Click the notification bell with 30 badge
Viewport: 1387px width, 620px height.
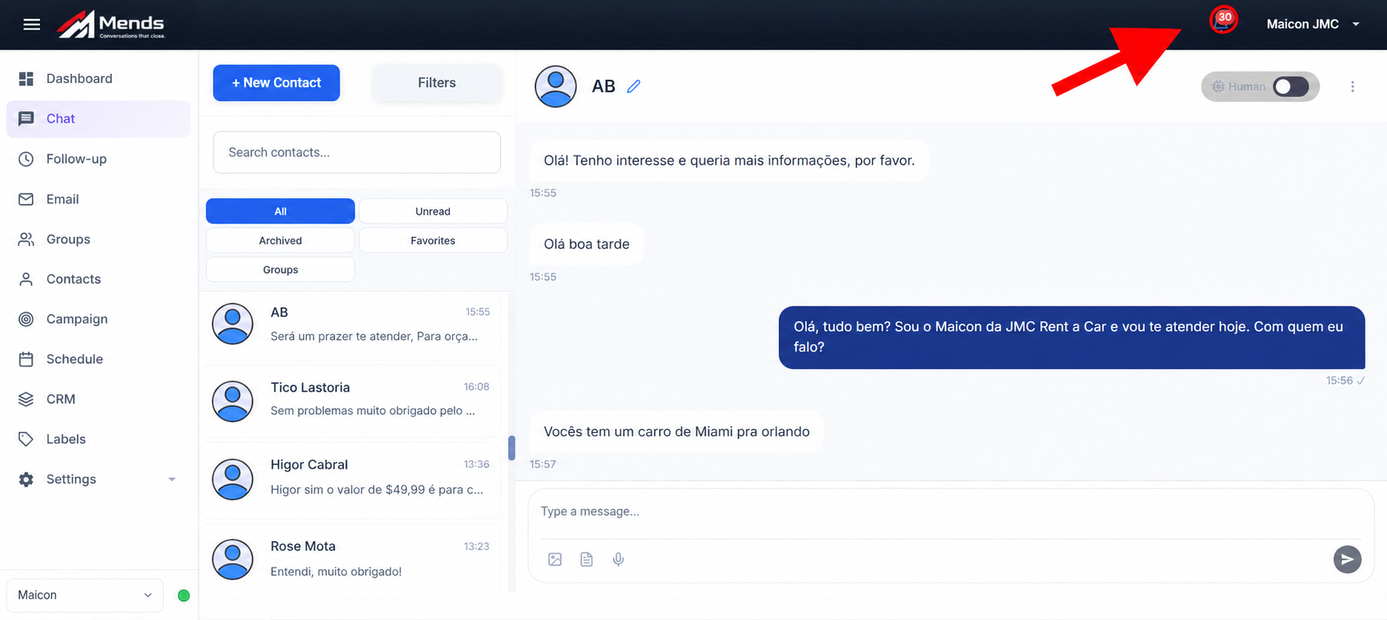point(1223,21)
